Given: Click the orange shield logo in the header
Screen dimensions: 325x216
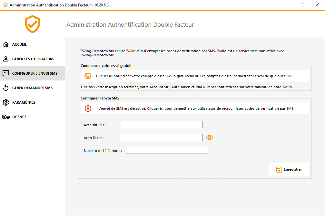Looking at the screenshot, I should tap(32, 24).
